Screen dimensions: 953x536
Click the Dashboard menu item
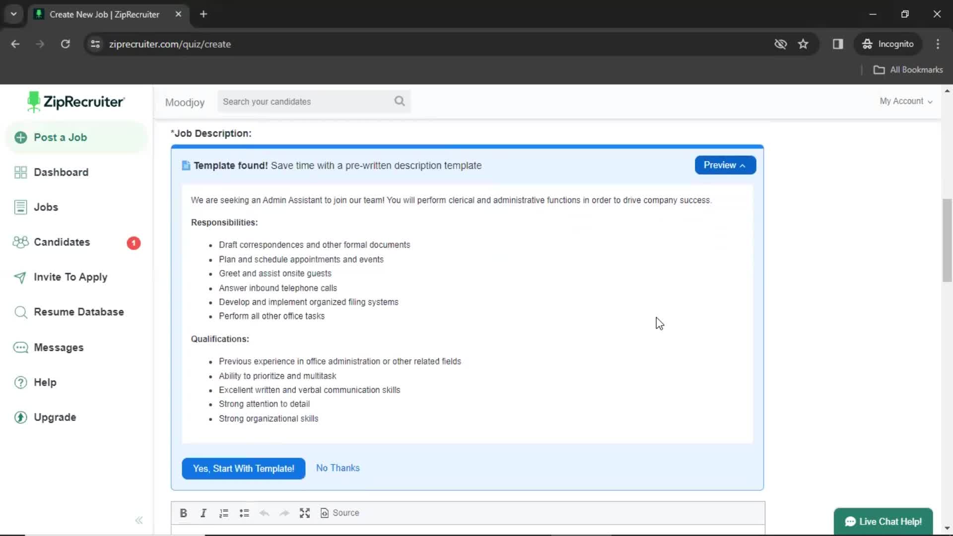[61, 172]
